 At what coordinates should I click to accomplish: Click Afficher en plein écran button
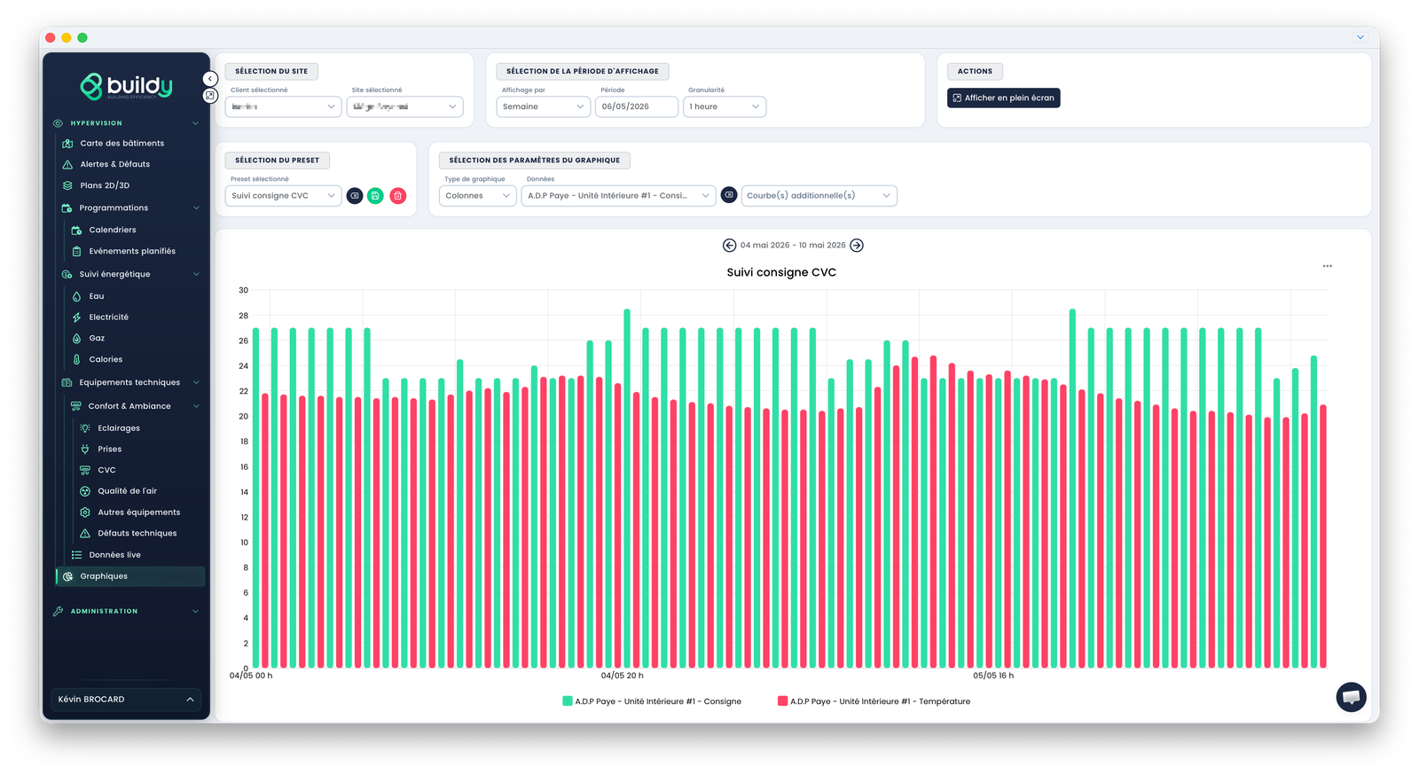pos(1003,98)
